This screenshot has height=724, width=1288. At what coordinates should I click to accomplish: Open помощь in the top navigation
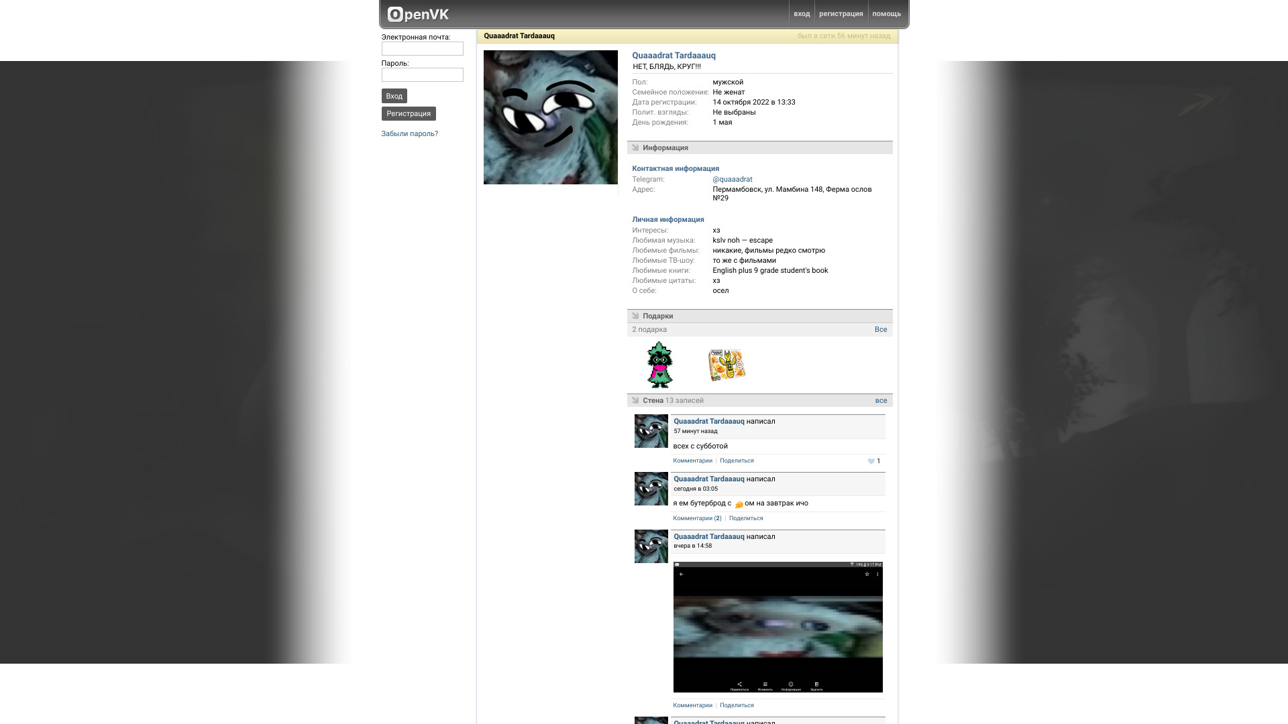coord(886,14)
